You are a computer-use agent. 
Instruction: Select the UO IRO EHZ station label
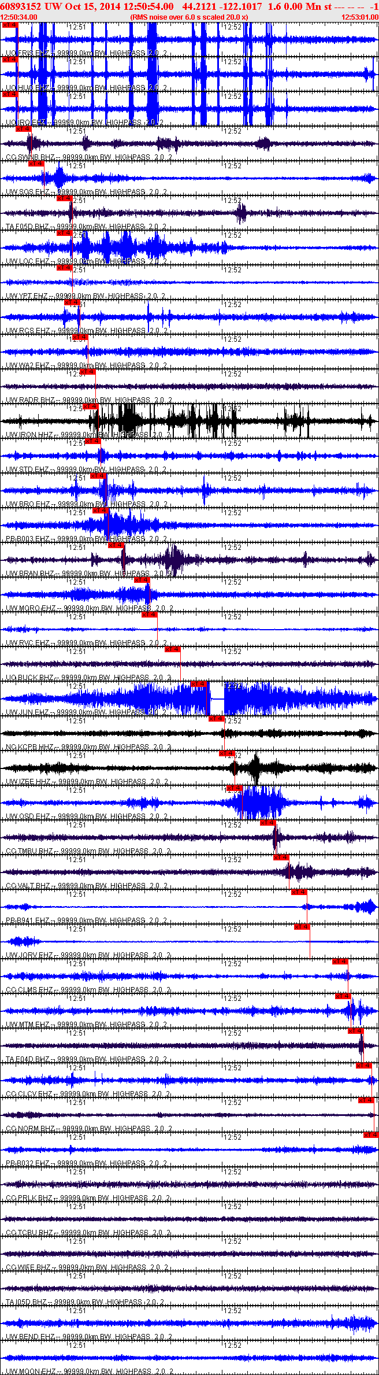[x=84, y=123]
